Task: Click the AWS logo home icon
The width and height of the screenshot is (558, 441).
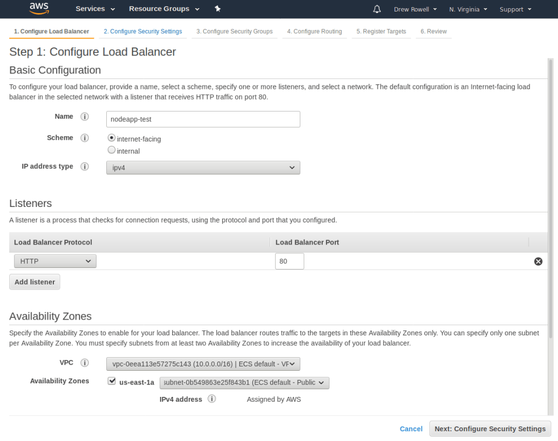Action: (x=39, y=8)
